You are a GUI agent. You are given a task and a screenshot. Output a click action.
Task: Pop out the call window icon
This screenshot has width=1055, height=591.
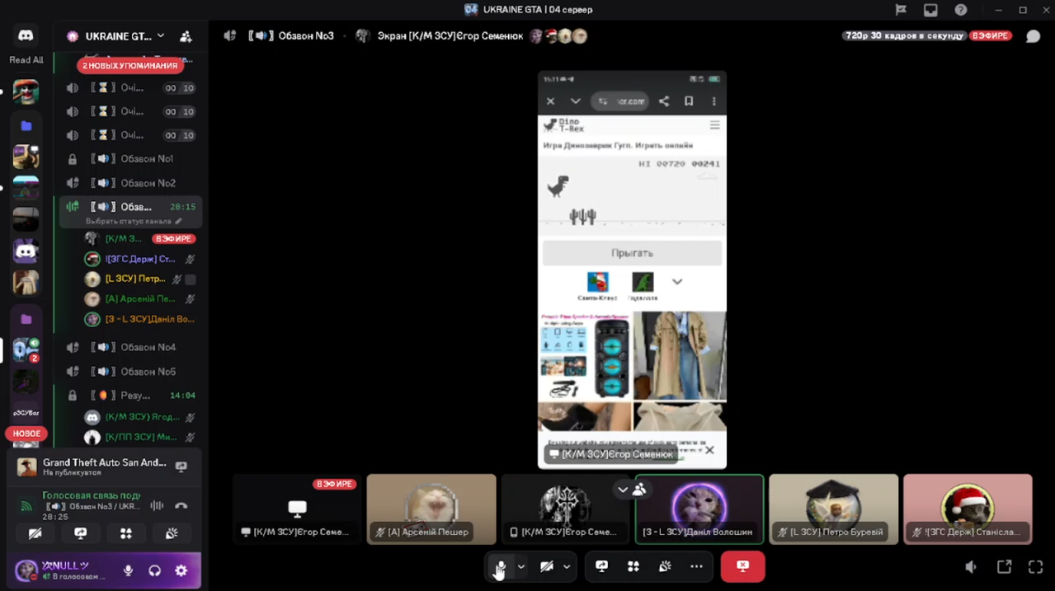click(1004, 567)
